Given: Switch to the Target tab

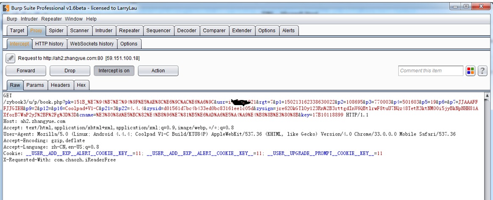Looking at the screenshot, I should tap(17, 31).
